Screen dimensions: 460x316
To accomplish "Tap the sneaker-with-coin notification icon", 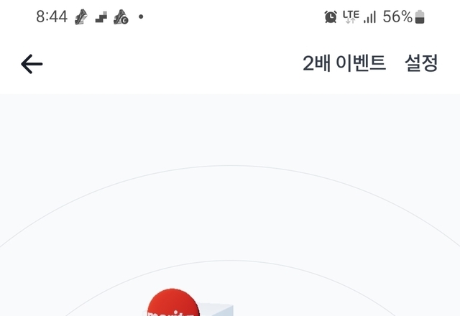I will point(121,17).
